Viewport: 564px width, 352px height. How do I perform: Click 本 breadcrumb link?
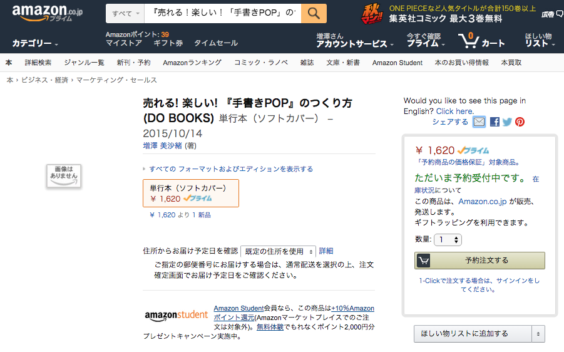[x=10, y=80]
